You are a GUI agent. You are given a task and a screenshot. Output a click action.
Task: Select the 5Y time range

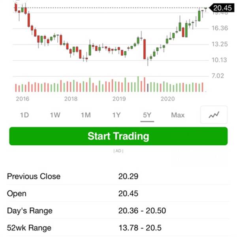[x=147, y=115]
